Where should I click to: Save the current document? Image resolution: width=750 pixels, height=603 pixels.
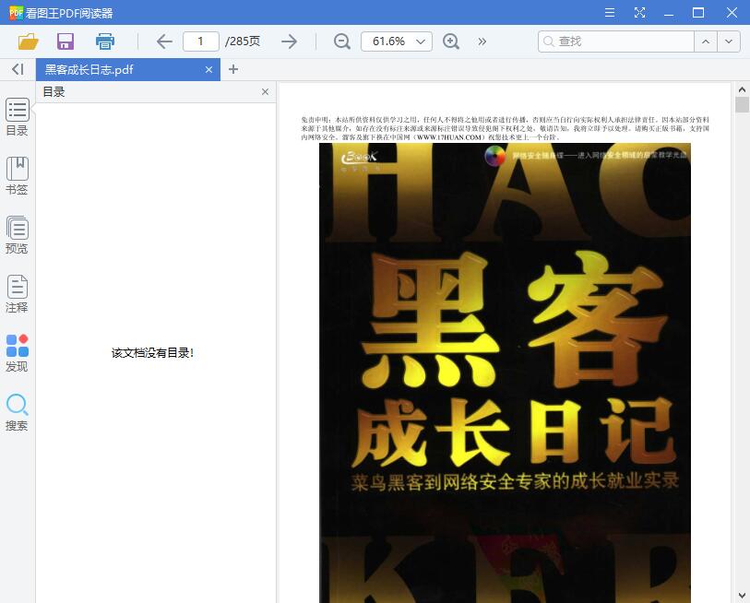[65, 41]
